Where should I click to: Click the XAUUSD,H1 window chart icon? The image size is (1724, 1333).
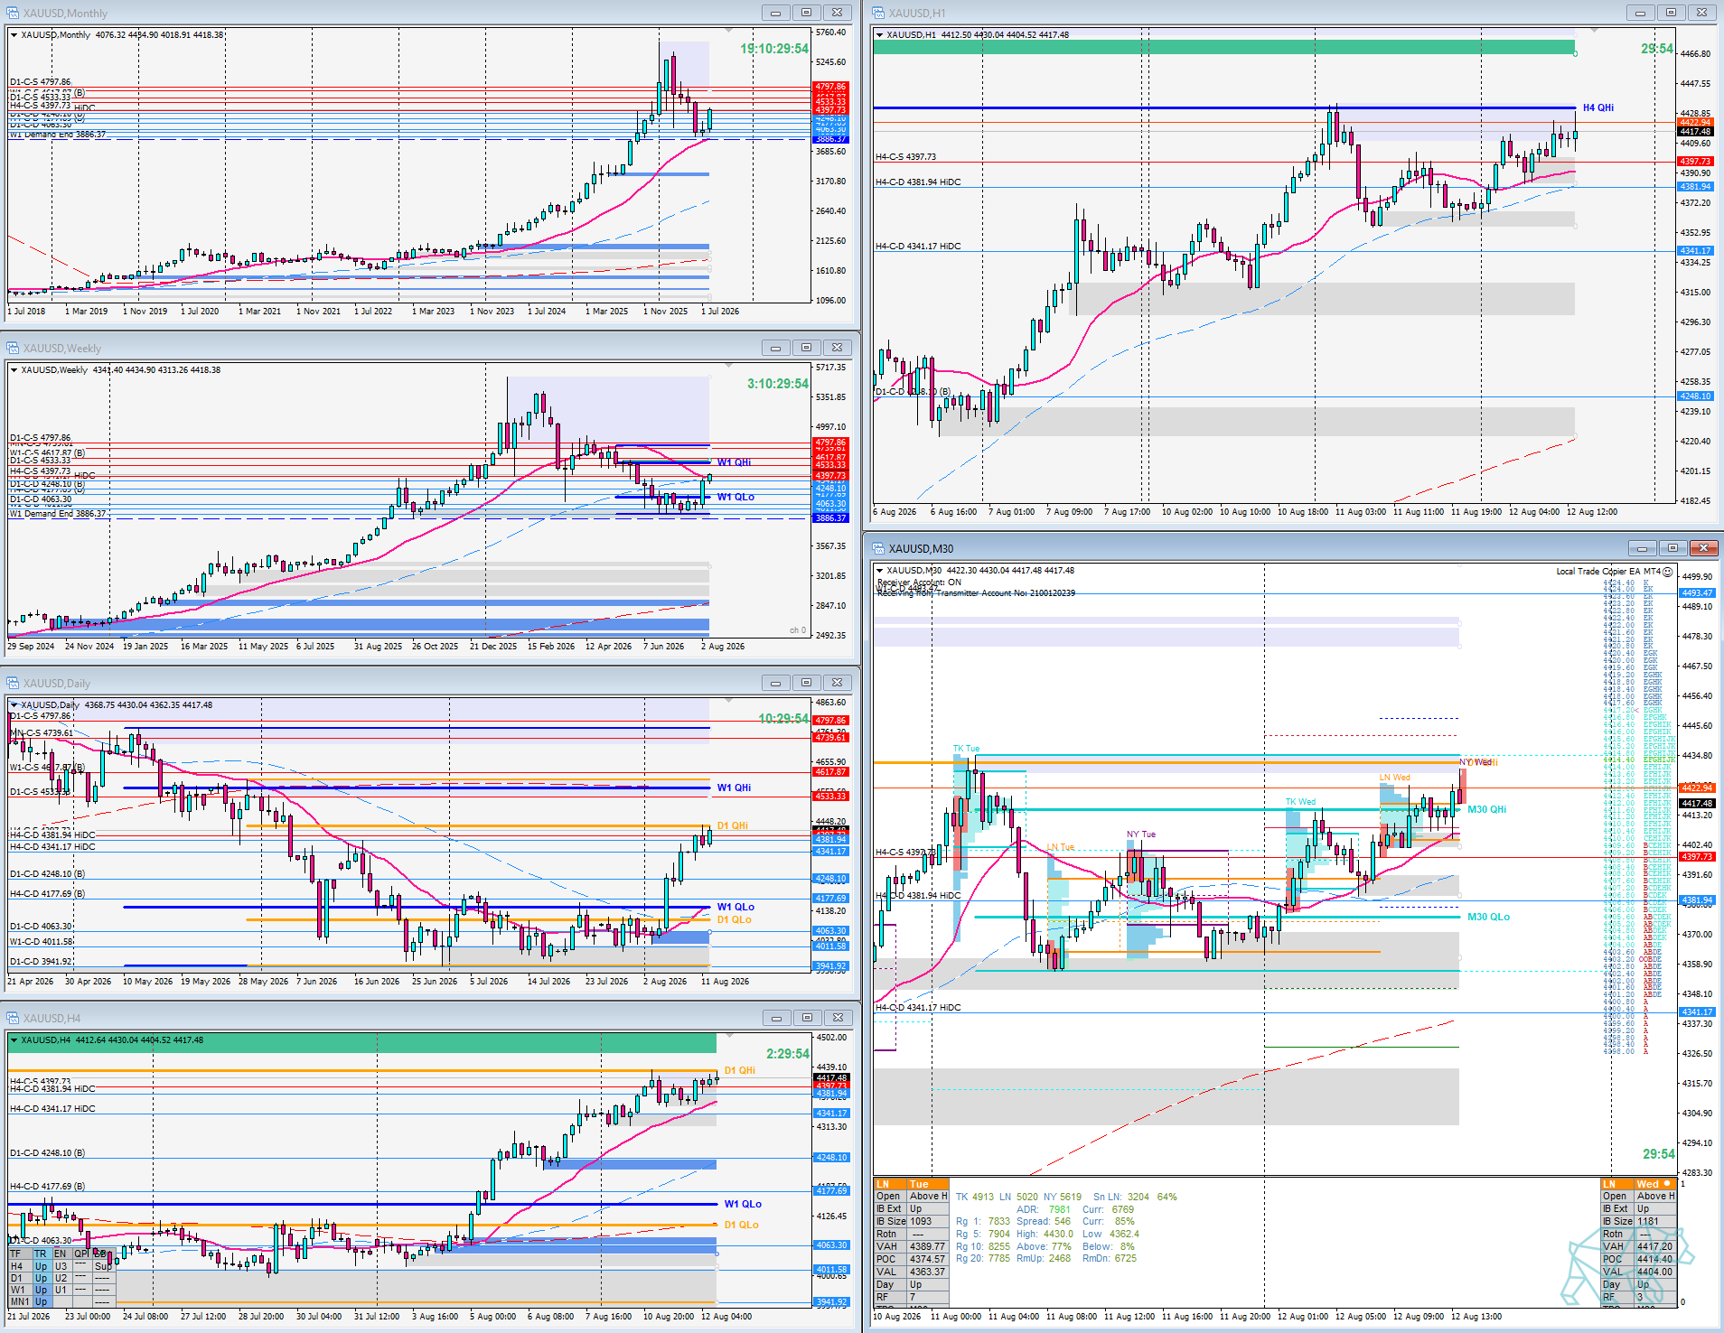click(878, 13)
